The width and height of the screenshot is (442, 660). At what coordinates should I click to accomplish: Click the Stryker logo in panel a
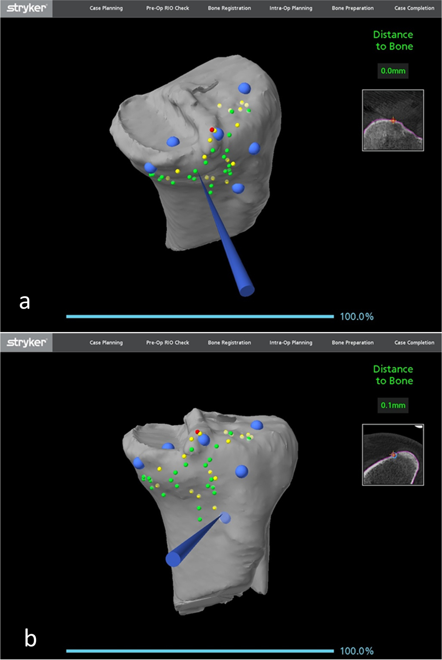[27, 8]
